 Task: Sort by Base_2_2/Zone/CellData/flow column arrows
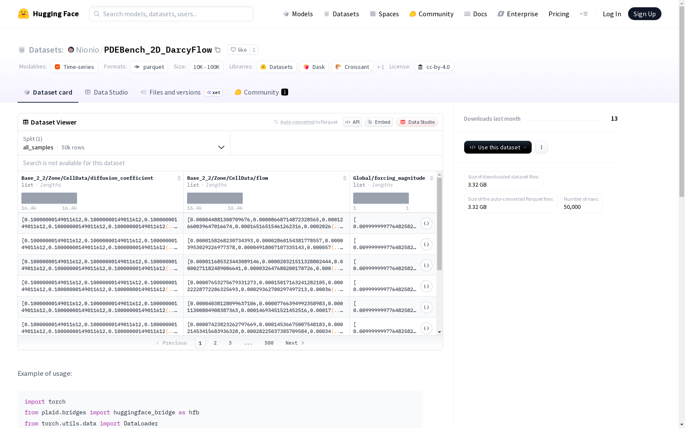[x=345, y=178]
